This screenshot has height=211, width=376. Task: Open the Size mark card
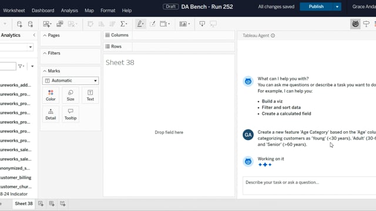70,95
